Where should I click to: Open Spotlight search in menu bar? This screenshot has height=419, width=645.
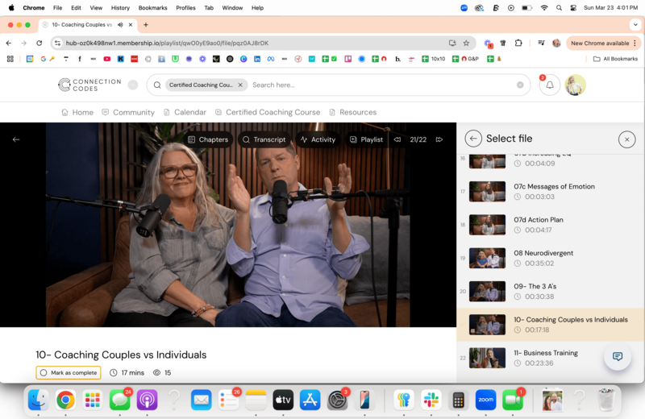coord(559,8)
